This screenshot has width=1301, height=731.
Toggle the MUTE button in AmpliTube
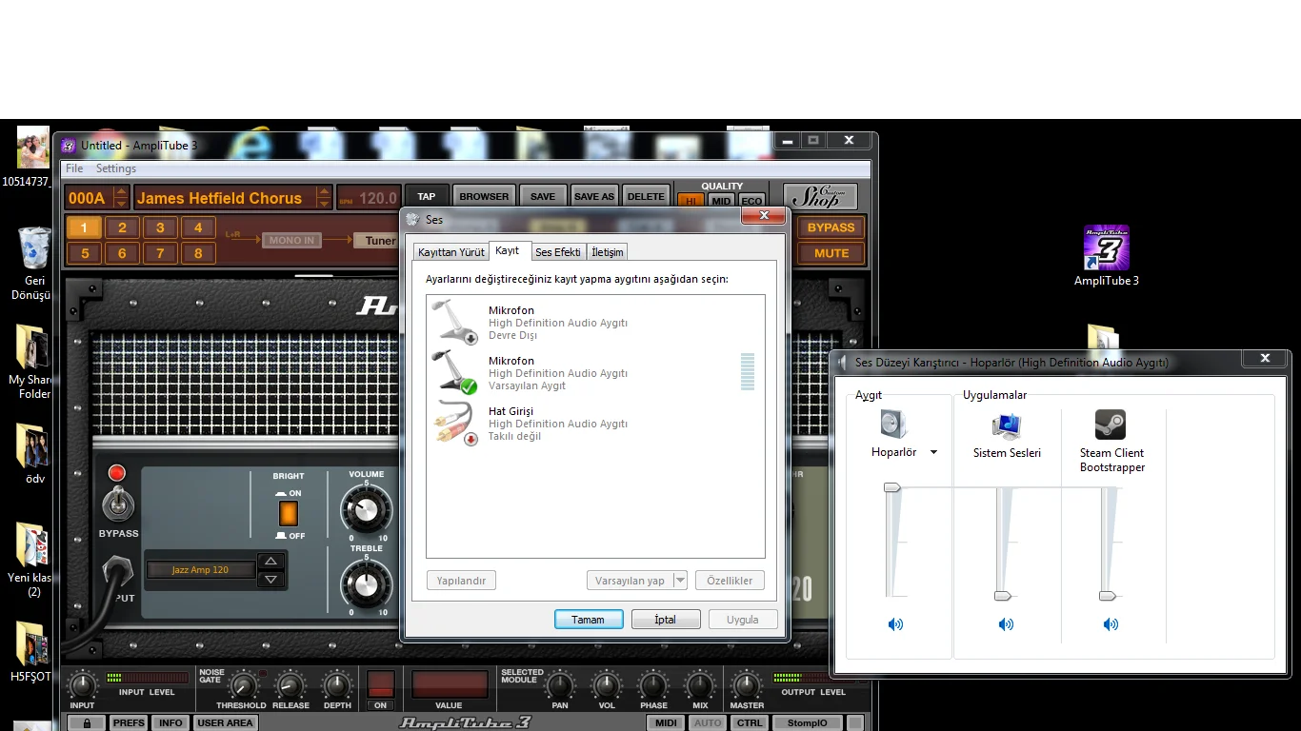[831, 253]
